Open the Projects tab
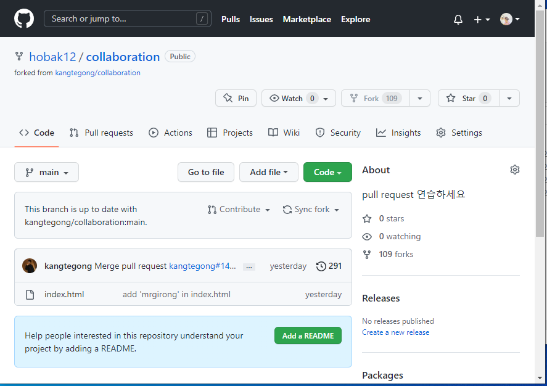The height and width of the screenshot is (386, 547). 229,133
